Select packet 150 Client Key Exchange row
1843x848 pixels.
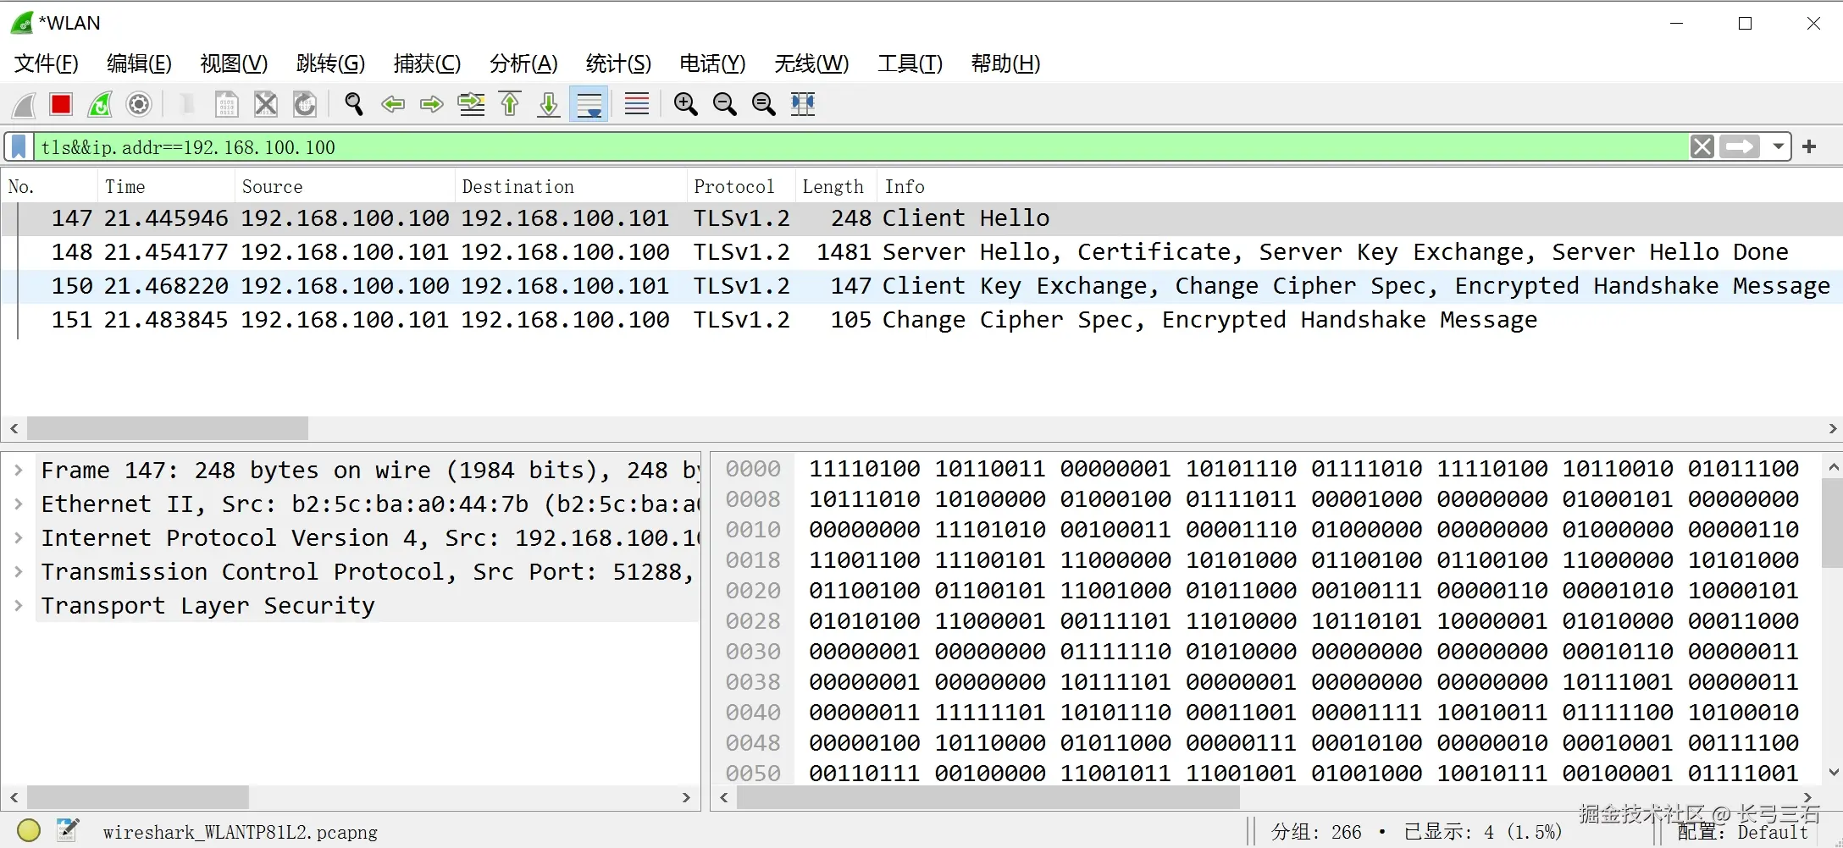pyautogui.click(x=921, y=286)
